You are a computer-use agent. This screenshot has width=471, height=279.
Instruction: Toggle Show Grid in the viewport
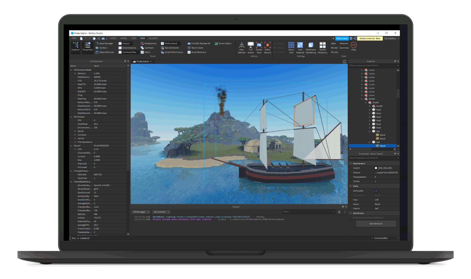291,46
